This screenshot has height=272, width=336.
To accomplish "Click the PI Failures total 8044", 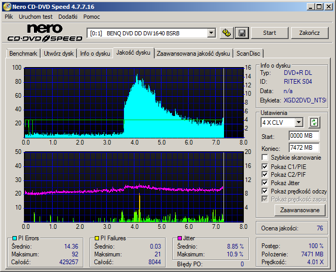I will [155, 262].
